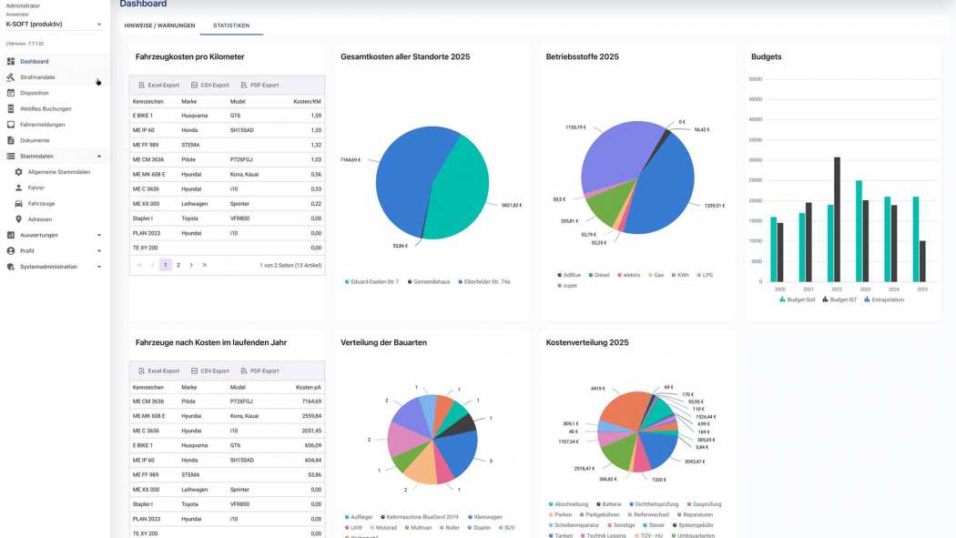Open the Adressen submenu link
The width and height of the screenshot is (956, 538).
click(x=40, y=219)
